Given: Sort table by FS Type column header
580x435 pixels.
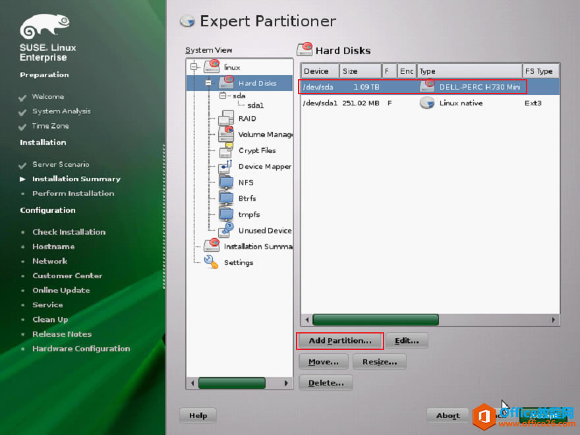Looking at the screenshot, I should 540,71.
